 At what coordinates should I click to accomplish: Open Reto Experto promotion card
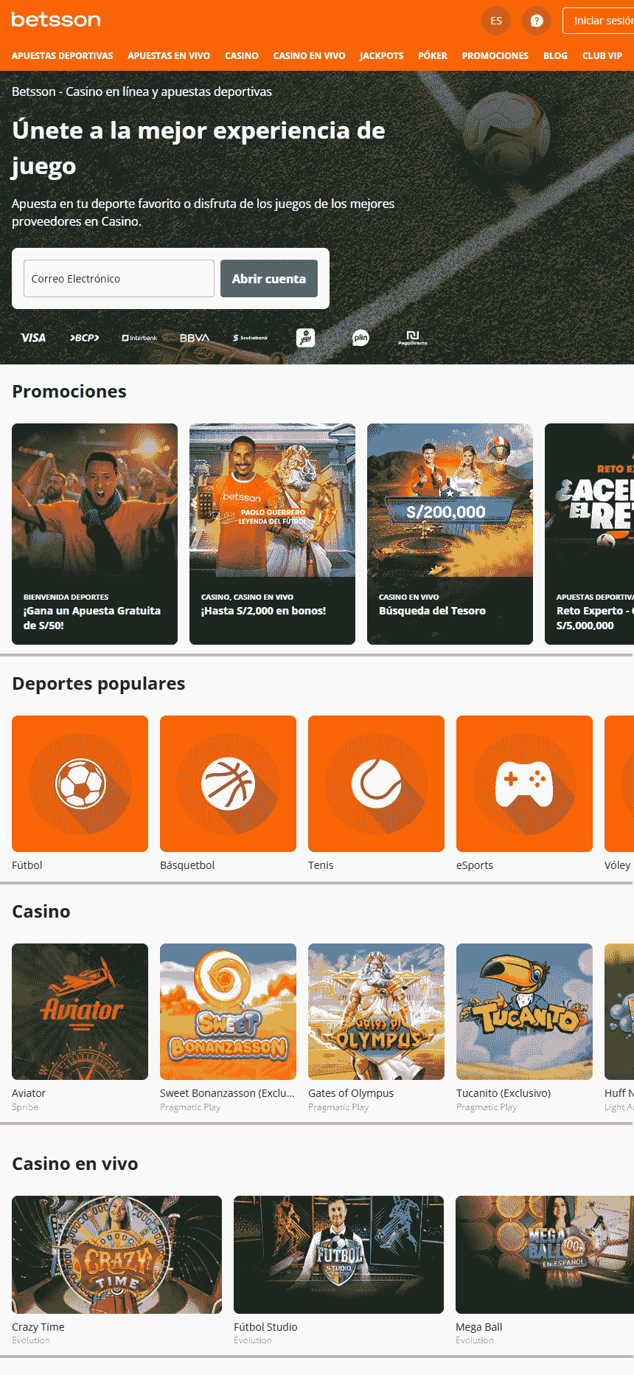click(x=589, y=534)
